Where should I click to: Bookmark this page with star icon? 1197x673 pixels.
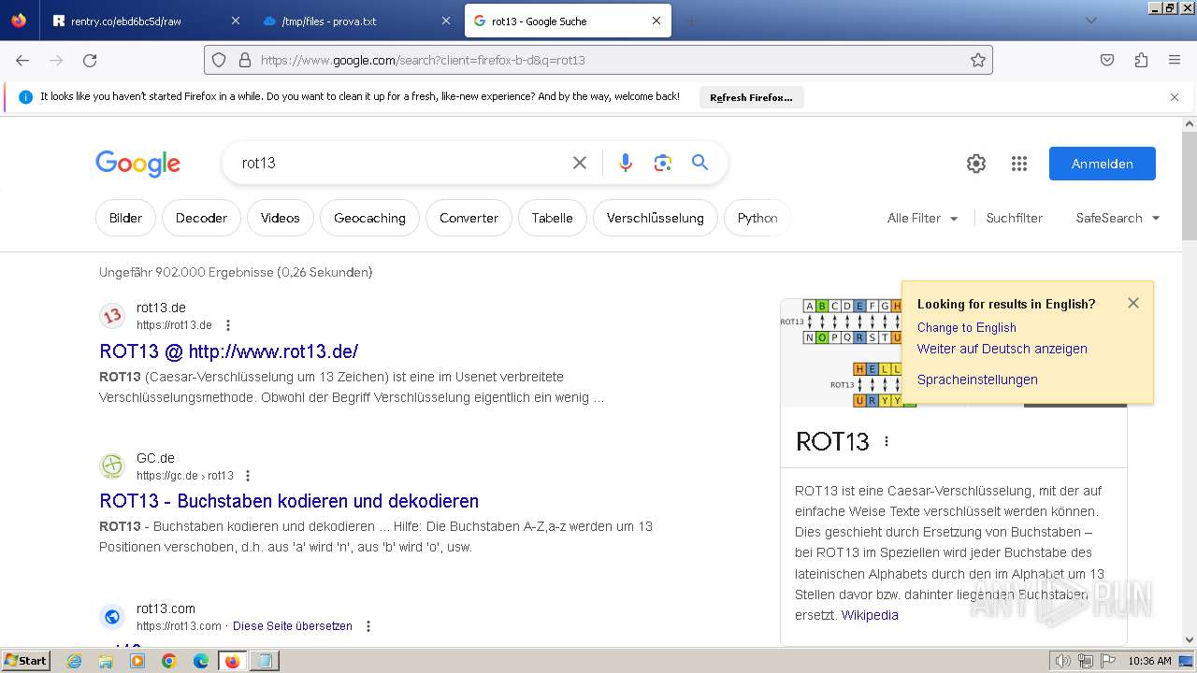(x=978, y=60)
